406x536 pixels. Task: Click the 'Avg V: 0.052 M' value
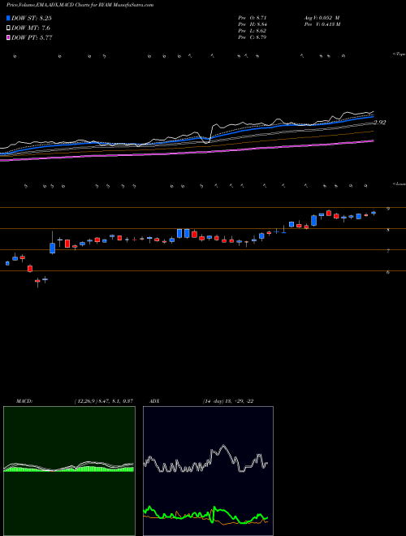click(x=322, y=17)
